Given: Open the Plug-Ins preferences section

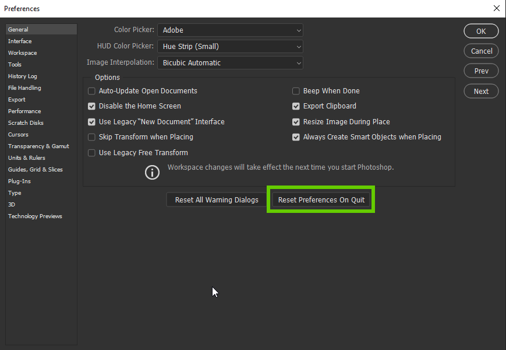Looking at the screenshot, I should (x=19, y=181).
